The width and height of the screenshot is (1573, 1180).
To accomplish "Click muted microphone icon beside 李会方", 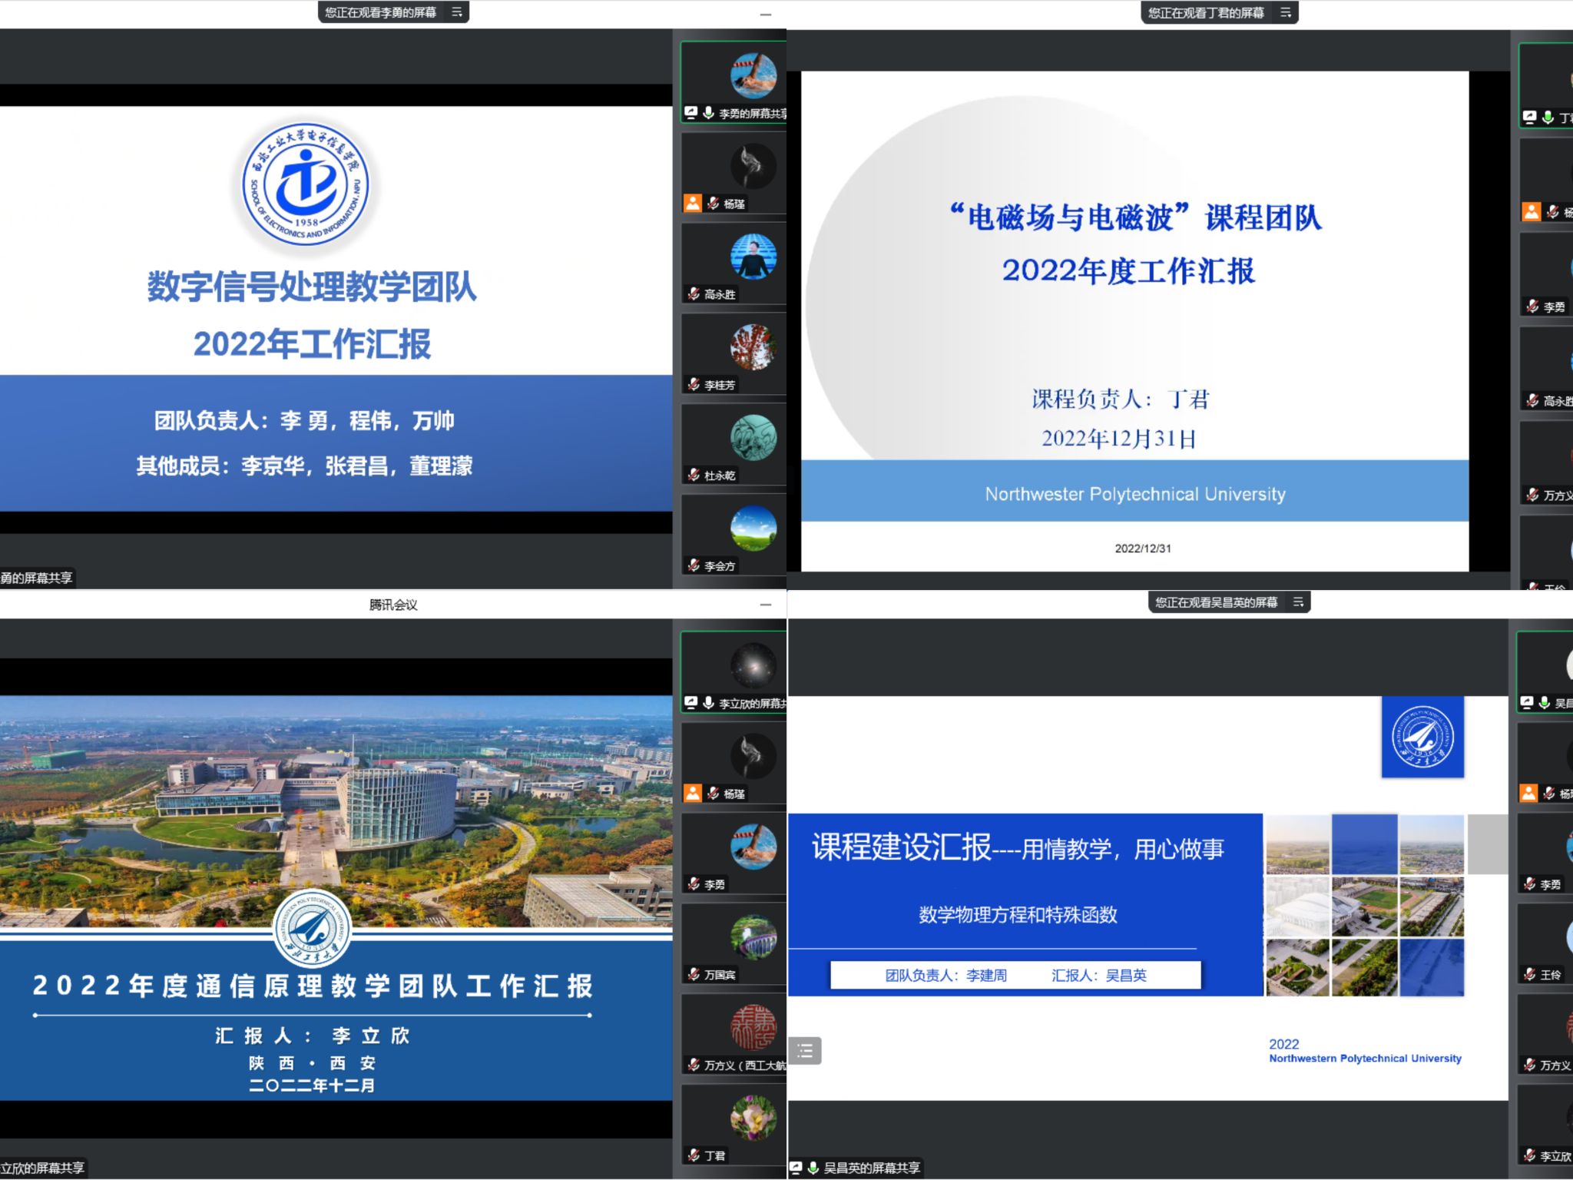I will pyautogui.click(x=694, y=565).
